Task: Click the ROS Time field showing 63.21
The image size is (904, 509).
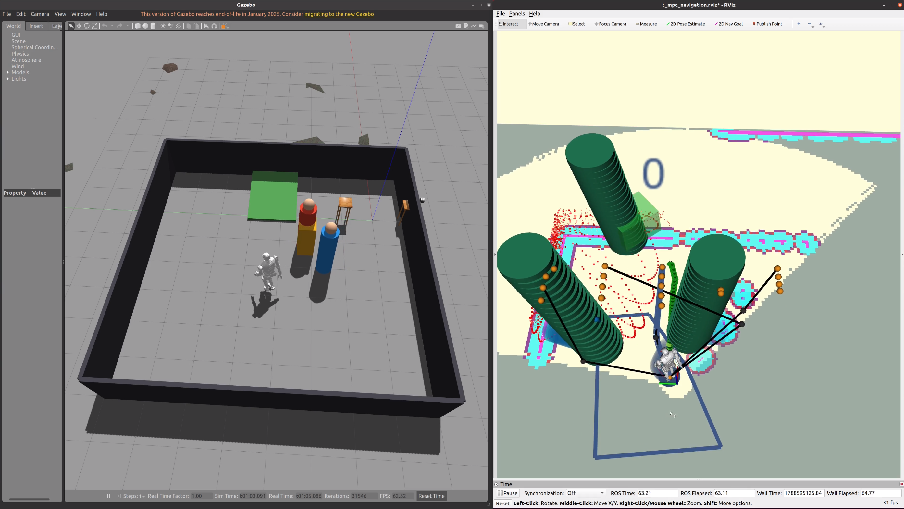Action: pos(657,493)
